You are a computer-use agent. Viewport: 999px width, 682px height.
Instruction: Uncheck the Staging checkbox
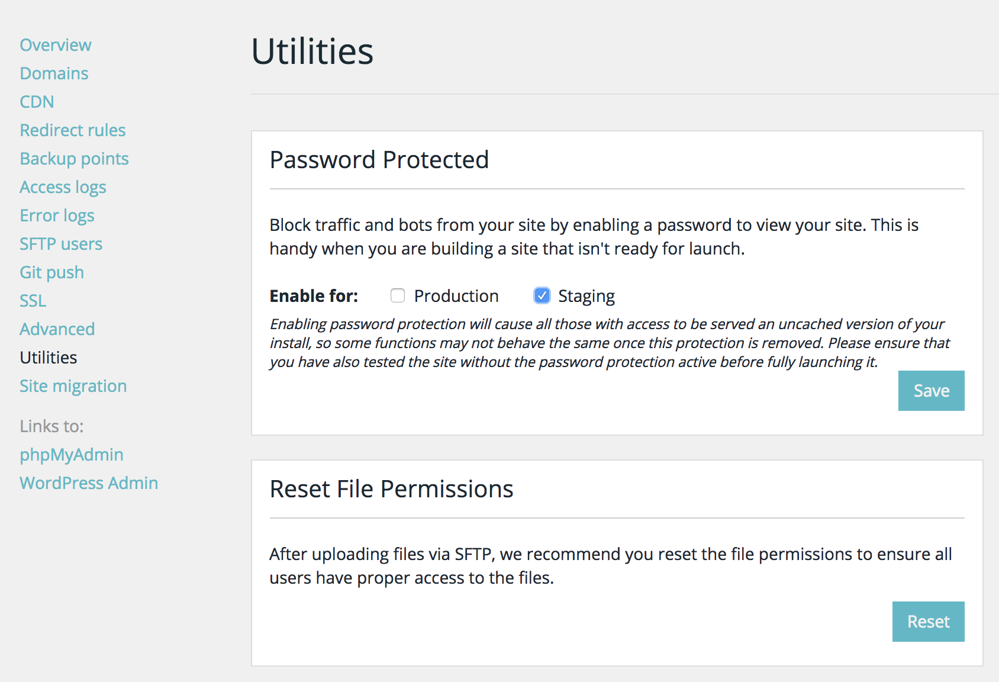(x=542, y=295)
